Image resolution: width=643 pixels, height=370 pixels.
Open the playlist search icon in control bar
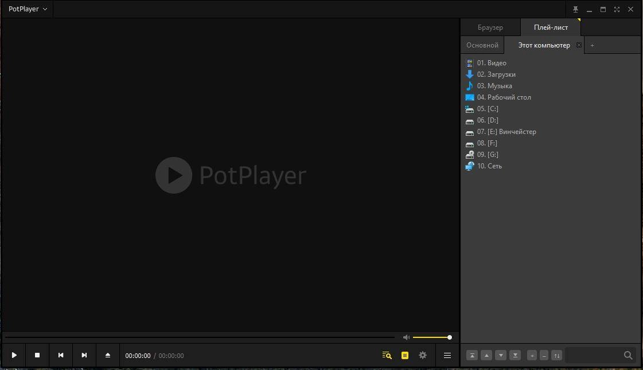click(x=387, y=355)
